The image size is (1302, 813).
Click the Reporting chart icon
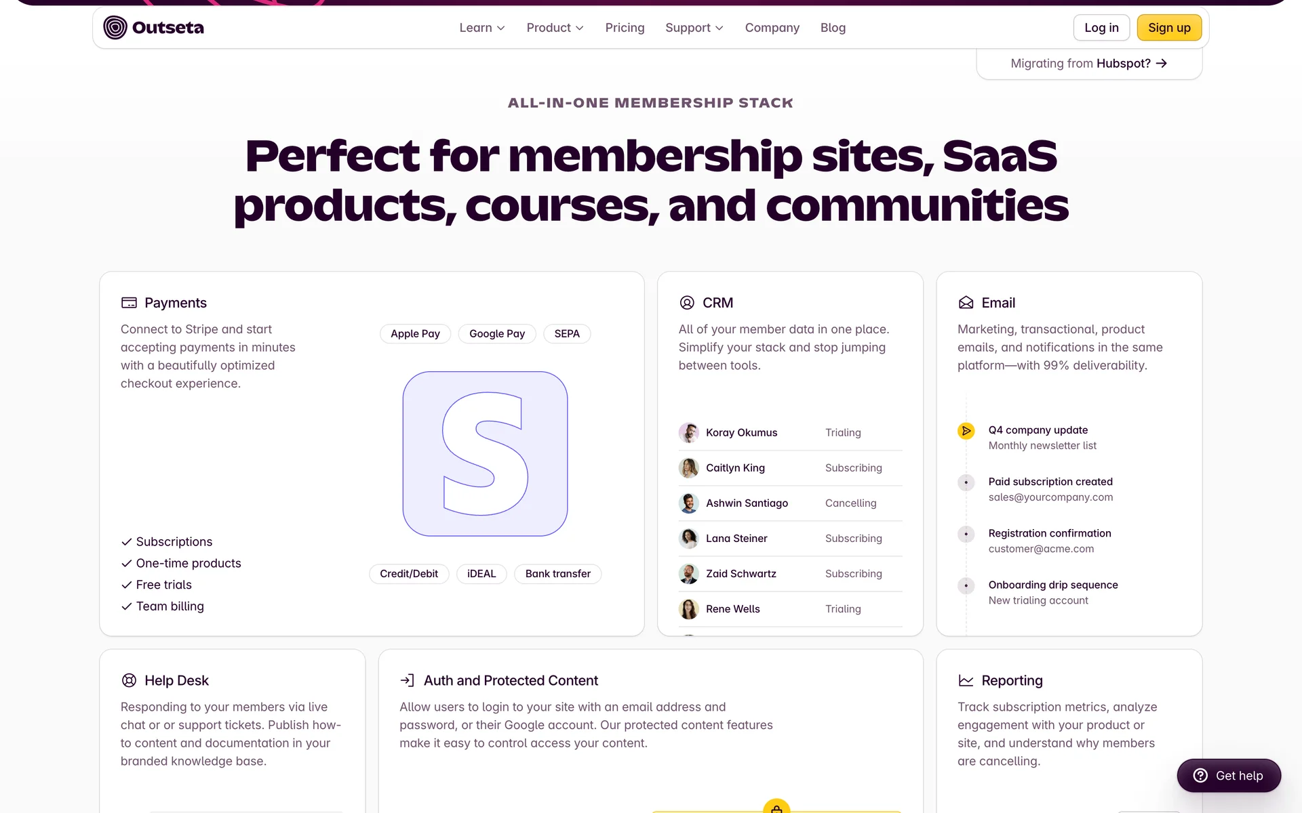[966, 680]
